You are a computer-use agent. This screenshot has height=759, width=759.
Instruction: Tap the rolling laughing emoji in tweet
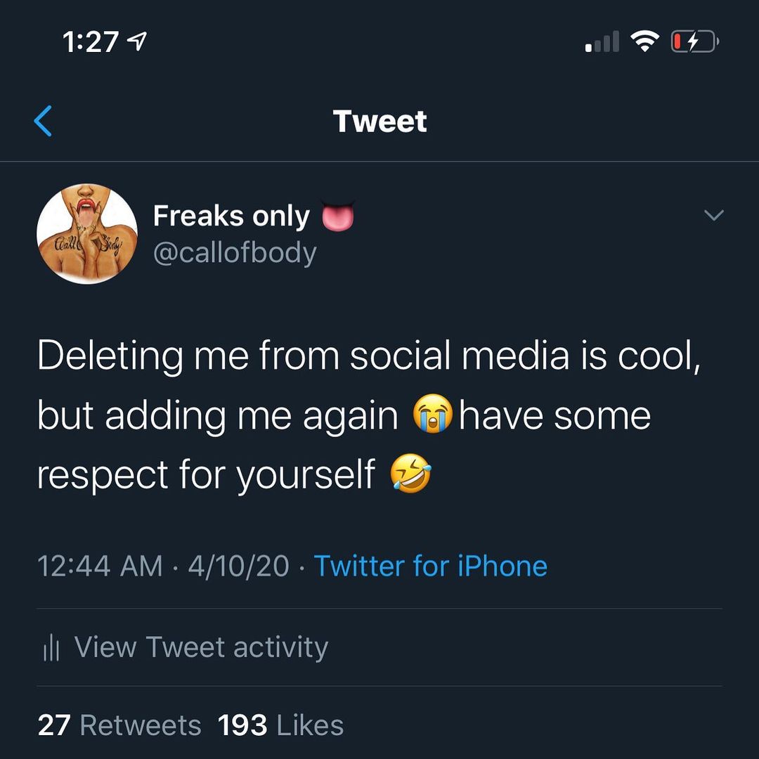click(x=410, y=474)
